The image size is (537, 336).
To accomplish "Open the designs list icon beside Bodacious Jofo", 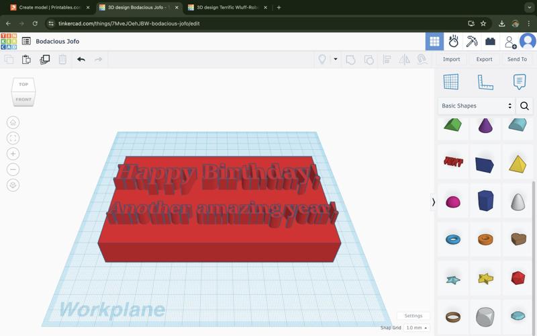I will pos(26,41).
